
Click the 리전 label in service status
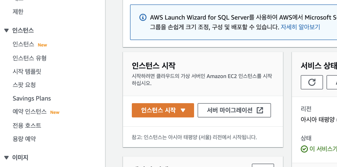click(x=306, y=109)
